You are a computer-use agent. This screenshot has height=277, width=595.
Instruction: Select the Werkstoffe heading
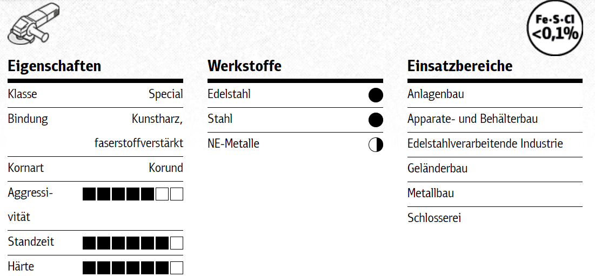click(x=244, y=66)
